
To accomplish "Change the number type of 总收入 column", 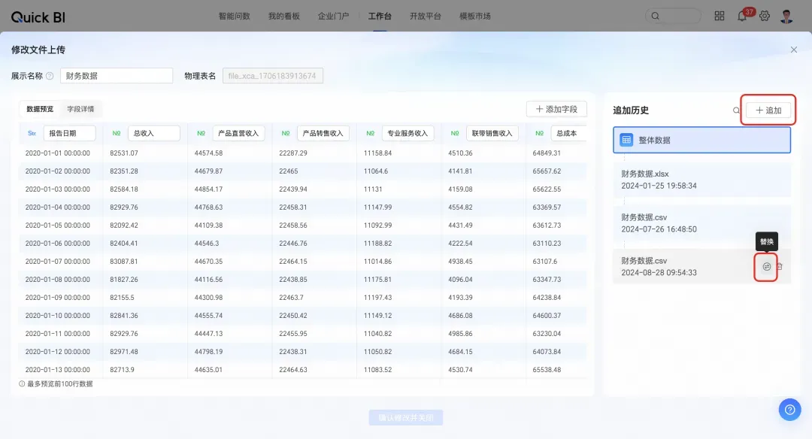I will click(x=117, y=134).
